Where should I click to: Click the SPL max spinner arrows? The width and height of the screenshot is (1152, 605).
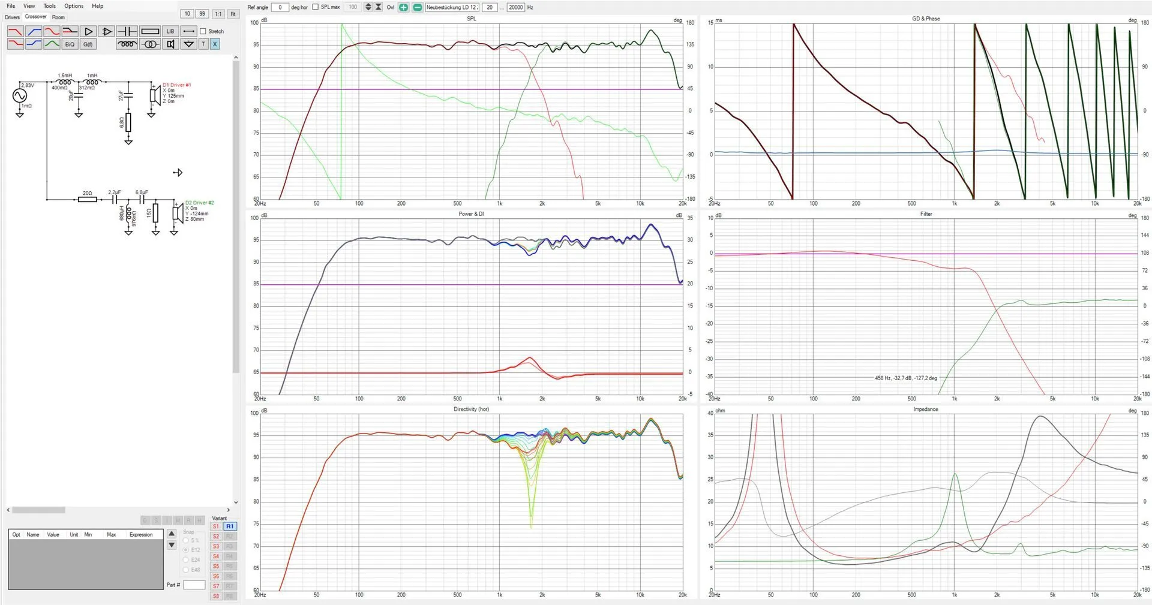[368, 7]
